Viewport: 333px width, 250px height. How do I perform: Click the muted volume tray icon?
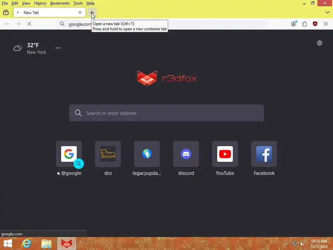click(302, 244)
